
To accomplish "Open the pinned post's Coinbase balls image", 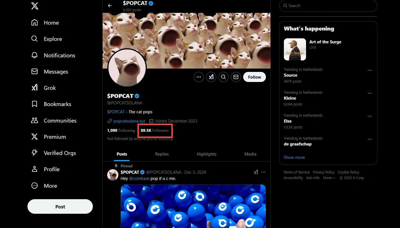I will tap(193, 206).
